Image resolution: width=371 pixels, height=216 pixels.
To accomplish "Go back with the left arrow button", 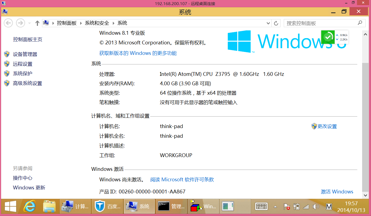I will tap(8, 23).
